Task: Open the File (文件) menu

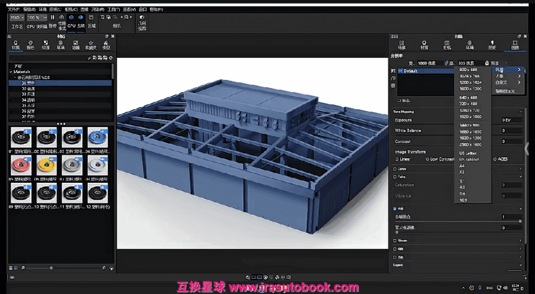Action: pos(14,9)
